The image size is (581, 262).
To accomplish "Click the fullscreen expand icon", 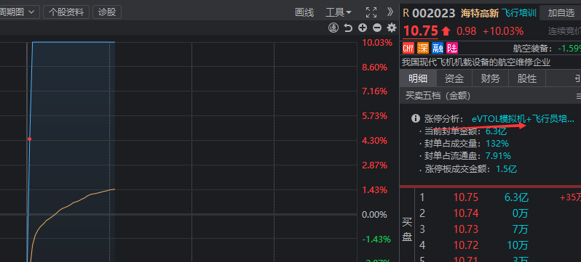I will pyautogui.click(x=371, y=12).
